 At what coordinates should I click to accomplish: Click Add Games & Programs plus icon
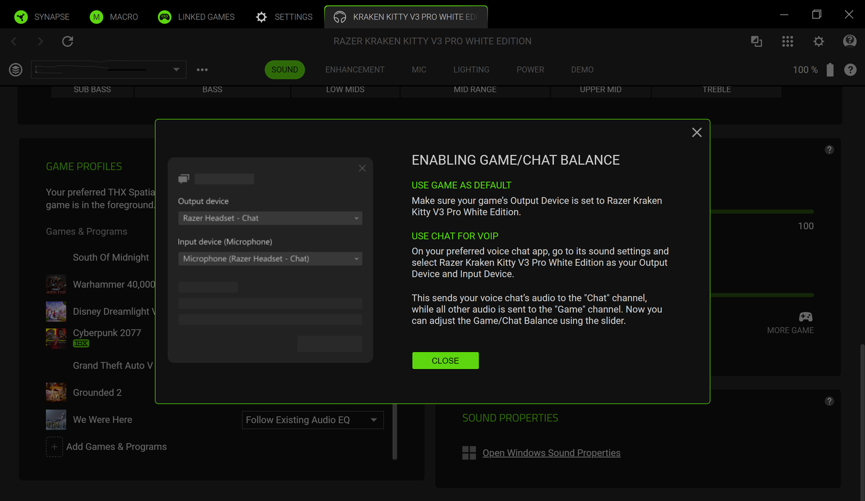click(x=54, y=446)
